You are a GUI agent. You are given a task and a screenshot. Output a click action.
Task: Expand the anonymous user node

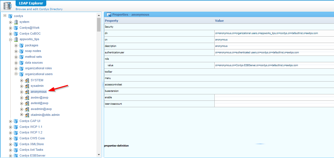(22, 92)
